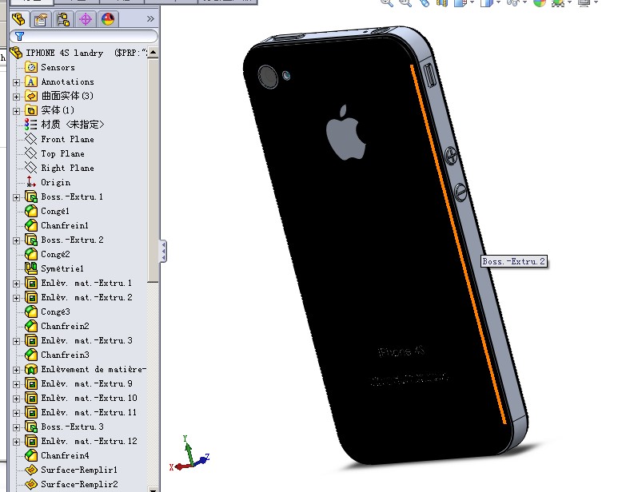Focus the feature tree filter field
626x492 pixels.
[84, 36]
